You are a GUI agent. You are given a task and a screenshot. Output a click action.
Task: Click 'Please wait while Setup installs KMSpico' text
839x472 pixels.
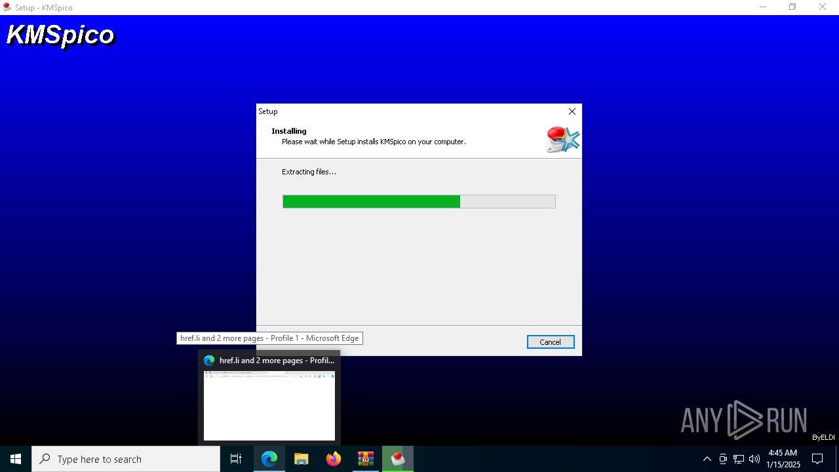[374, 142]
